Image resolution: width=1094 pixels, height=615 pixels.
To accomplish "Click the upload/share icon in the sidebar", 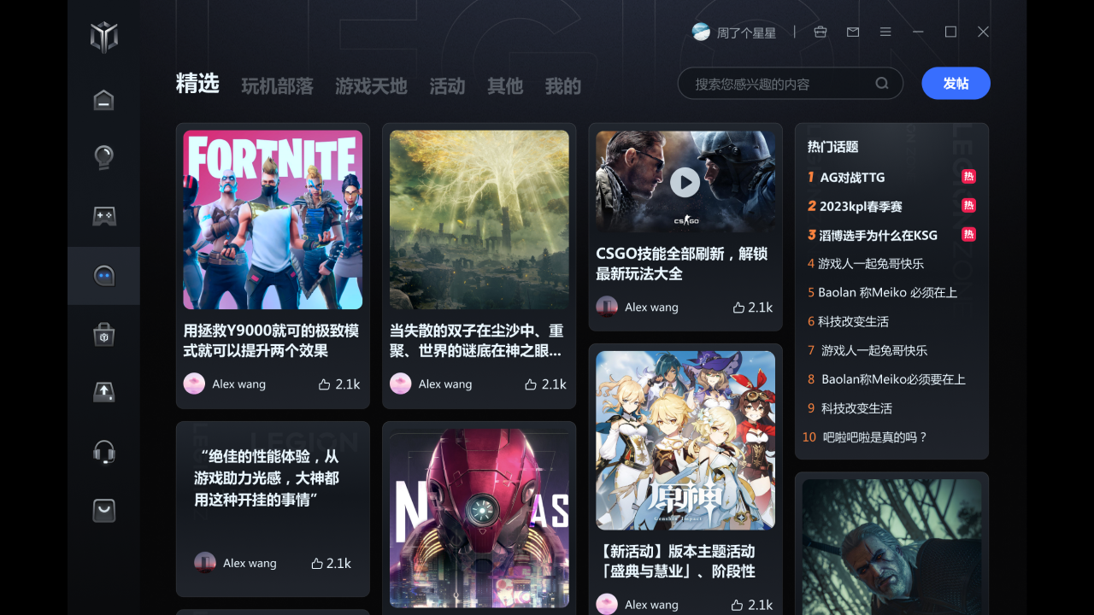I will pos(103,392).
